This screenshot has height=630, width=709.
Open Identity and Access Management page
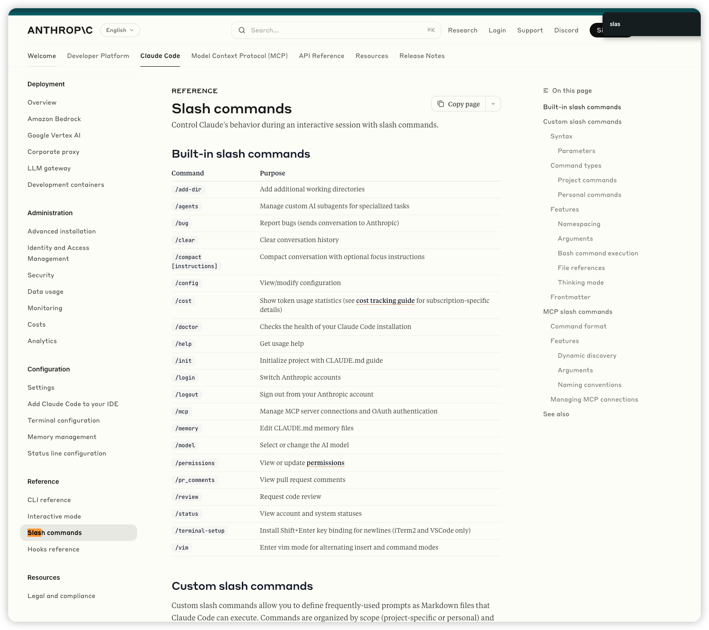coord(59,253)
